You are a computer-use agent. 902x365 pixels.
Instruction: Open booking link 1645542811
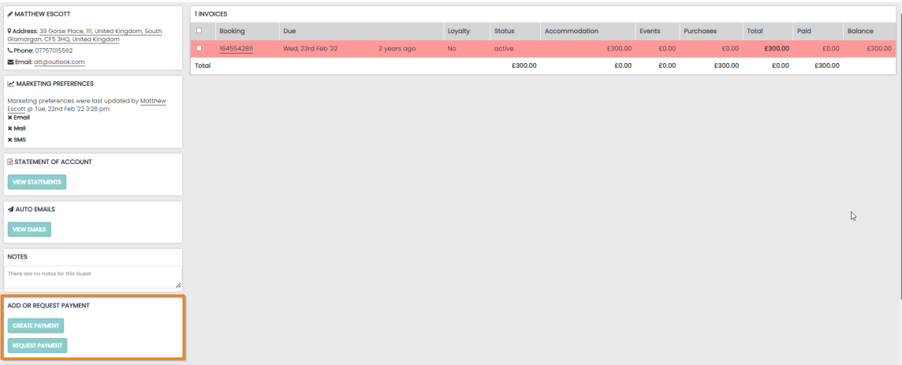pyautogui.click(x=236, y=49)
